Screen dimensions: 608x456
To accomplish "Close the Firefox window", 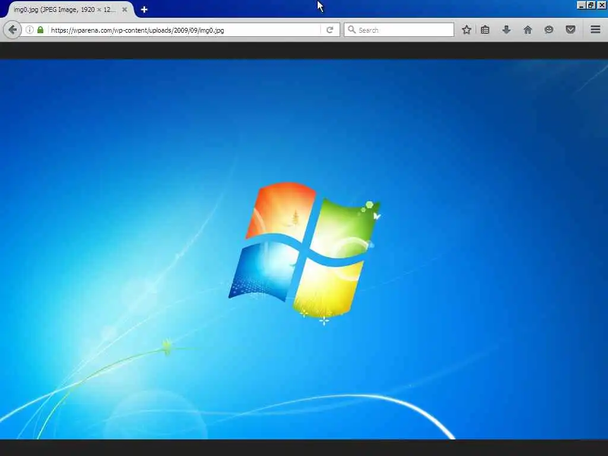I will pos(602,5).
